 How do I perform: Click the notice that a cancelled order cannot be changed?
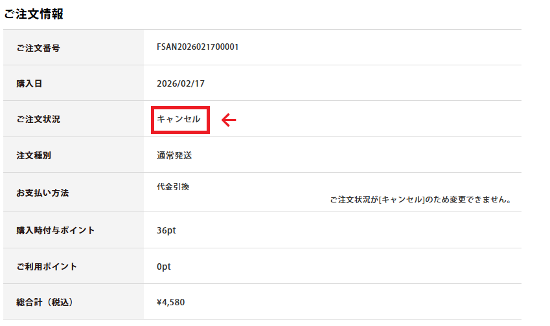(421, 200)
